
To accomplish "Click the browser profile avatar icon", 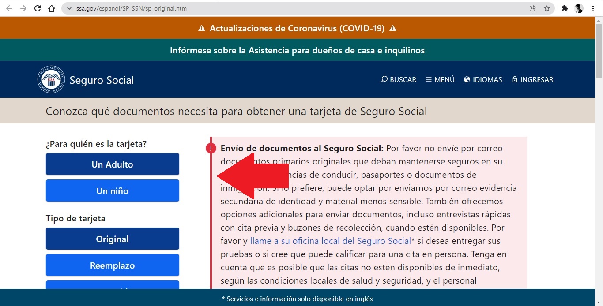I will tap(579, 8).
